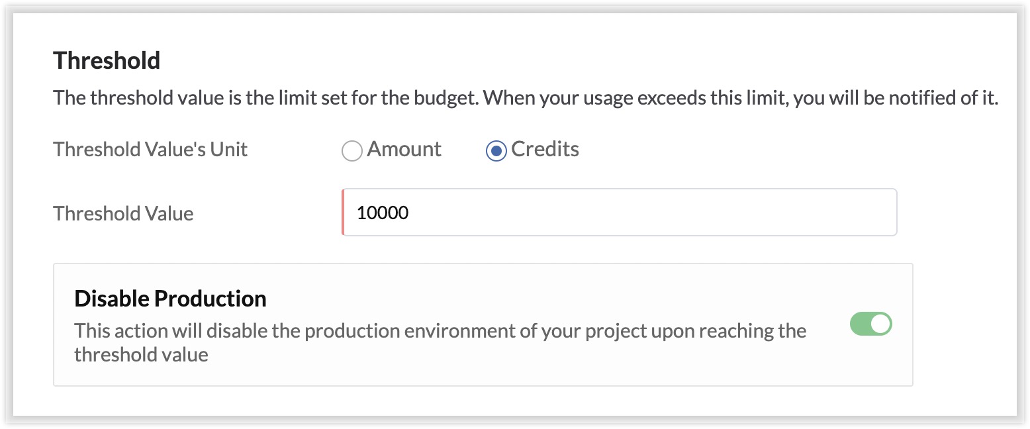The height and width of the screenshot is (429, 1030).
Task: Click the 'Threshold Value' field label
Action: click(x=123, y=214)
